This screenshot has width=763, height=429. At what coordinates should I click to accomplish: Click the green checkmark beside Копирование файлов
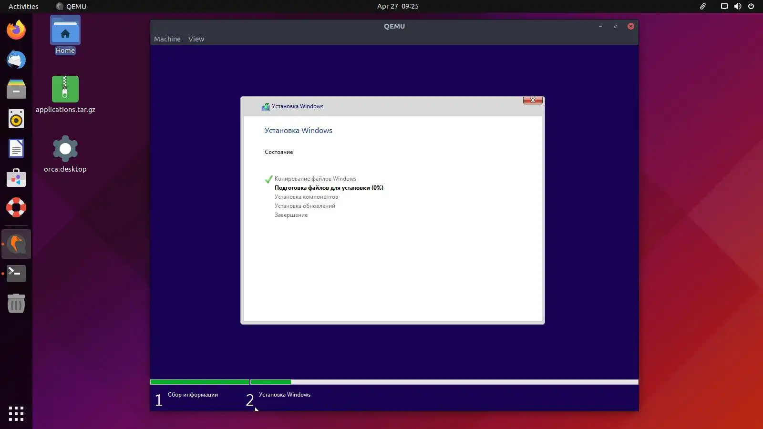point(268,179)
